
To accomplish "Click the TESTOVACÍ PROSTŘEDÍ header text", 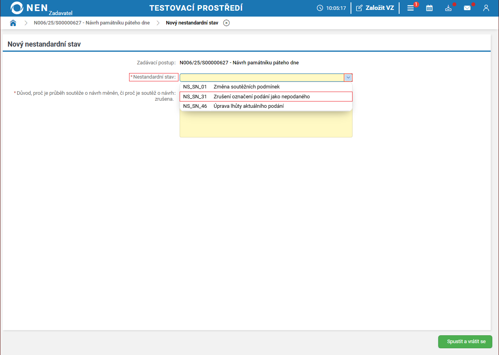I will click(196, 8).
